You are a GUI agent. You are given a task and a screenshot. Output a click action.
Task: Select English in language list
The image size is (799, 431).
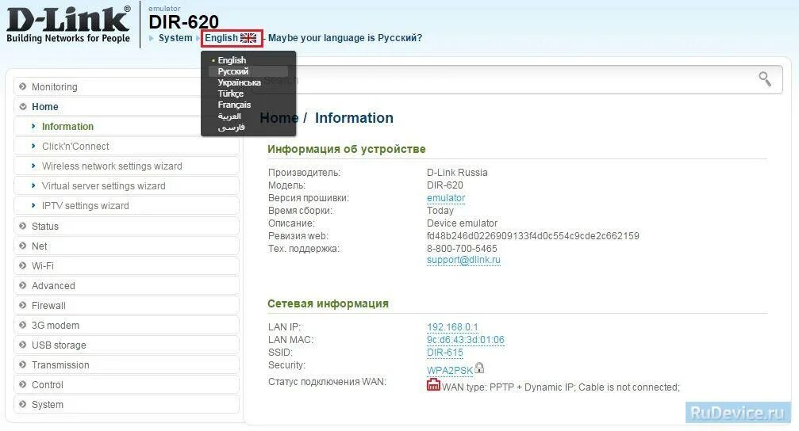coord(232,60)
